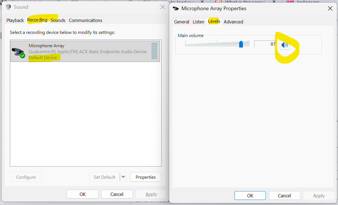Cancel the Microphone Array Properties dialog
Viewport: 338px width, 205px height.
pyautogui.click(x=284, y=195)
